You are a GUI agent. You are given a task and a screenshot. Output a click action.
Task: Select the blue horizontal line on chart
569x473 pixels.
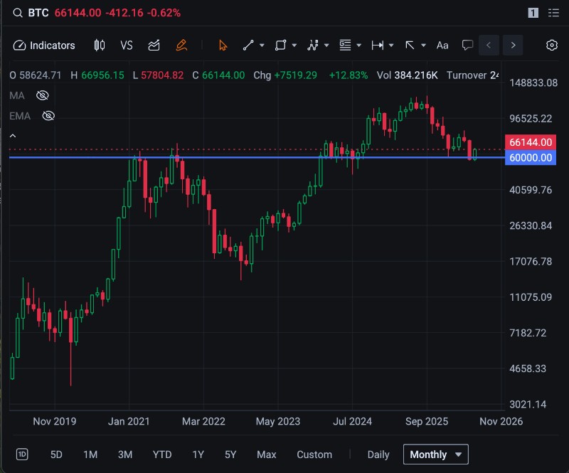pyautogui.click(x=257, y=157)
